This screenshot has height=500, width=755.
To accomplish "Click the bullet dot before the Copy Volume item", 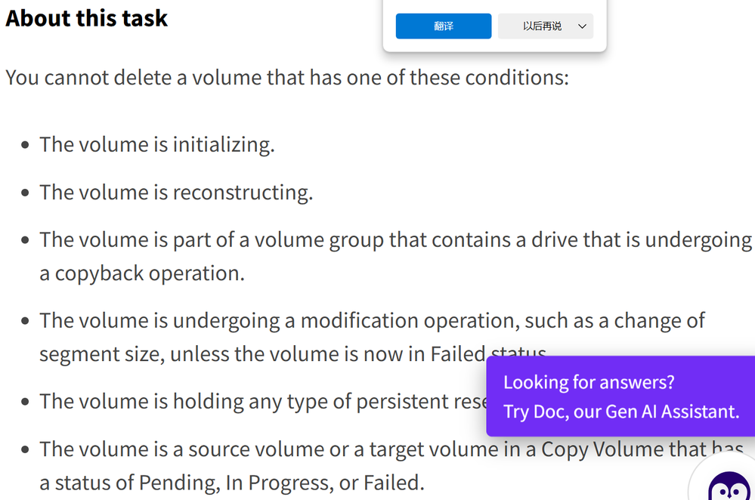I will pyautogui.click(x=26, y=451).
